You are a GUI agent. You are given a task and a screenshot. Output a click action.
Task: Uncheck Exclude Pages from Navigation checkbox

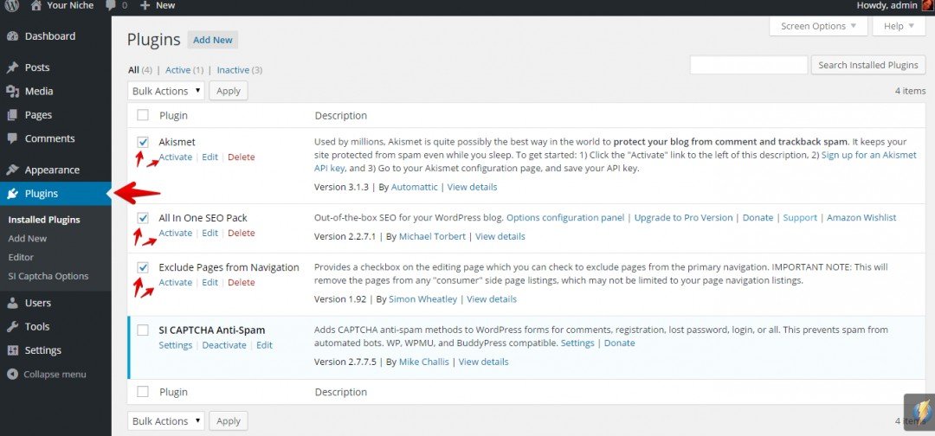(x=143, y=267)
